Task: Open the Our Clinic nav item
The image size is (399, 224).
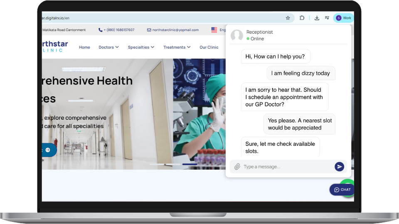Action: (x=209, y=47)
